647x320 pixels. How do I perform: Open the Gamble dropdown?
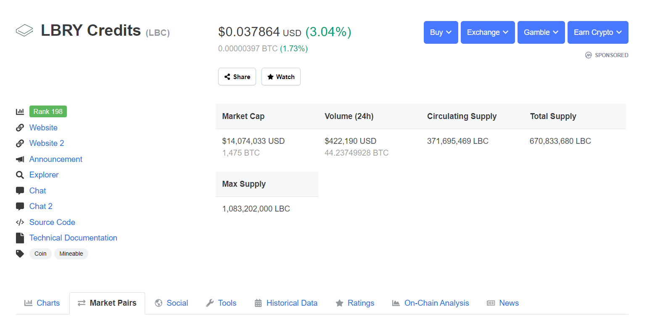coord(541,32)
